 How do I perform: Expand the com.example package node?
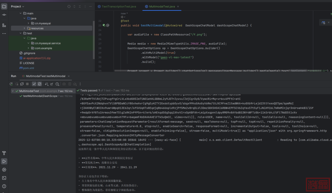point(28,48)
